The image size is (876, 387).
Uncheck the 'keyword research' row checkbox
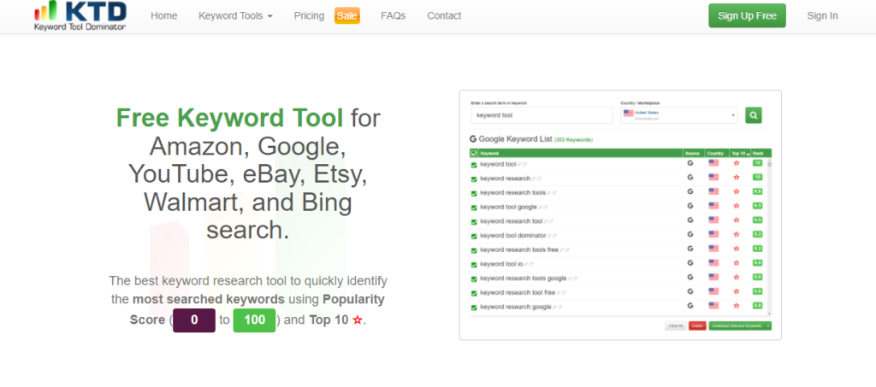coord(474,179)
